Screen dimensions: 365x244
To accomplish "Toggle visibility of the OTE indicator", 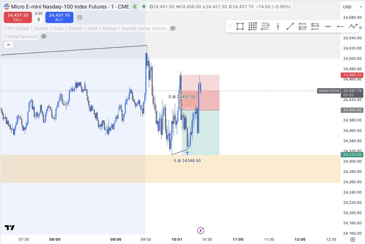I will [172, 28].
